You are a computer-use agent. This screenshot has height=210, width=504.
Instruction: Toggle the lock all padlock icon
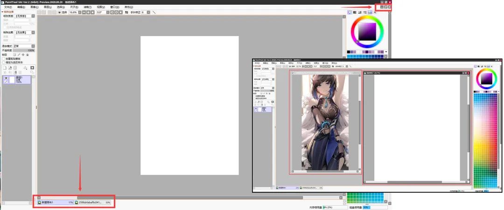point(28,55)
